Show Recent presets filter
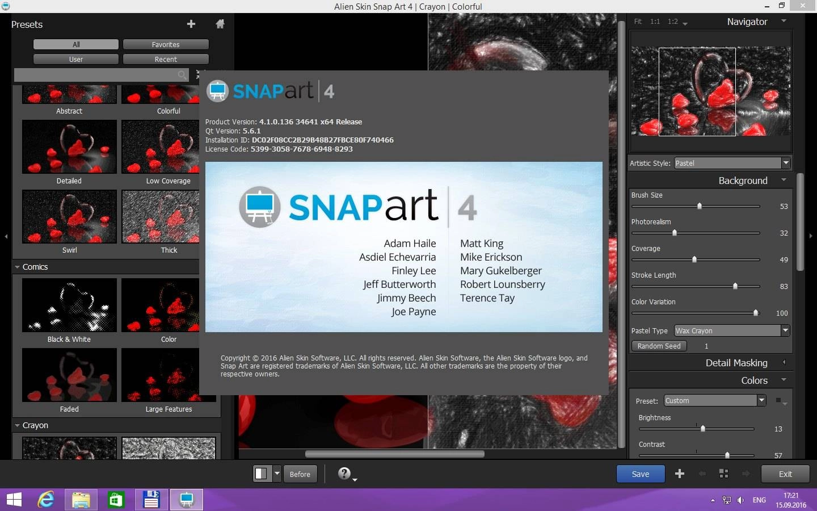Viewport: 817px width, 511px height. coord(166,59)
